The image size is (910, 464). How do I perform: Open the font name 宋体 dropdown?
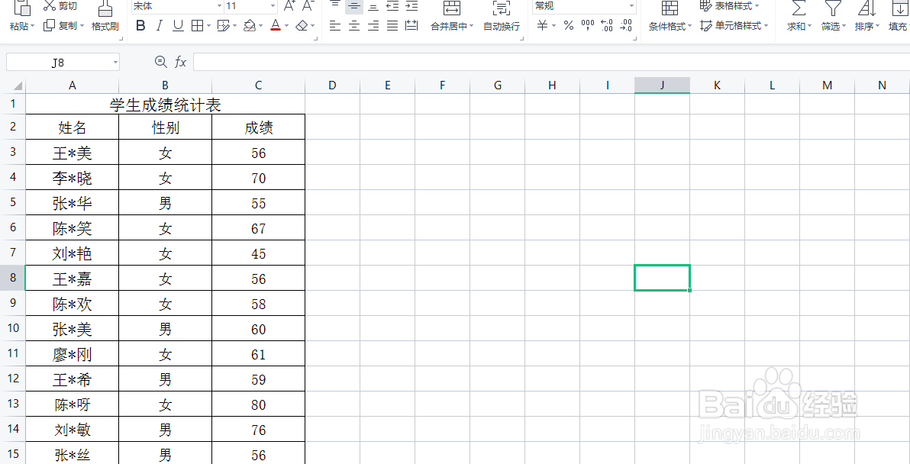tap(219, 6)
